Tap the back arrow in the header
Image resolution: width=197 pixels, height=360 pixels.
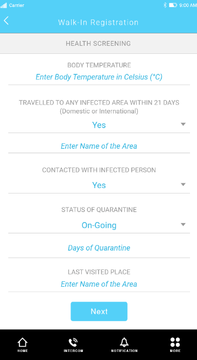(x=6, y=20)
